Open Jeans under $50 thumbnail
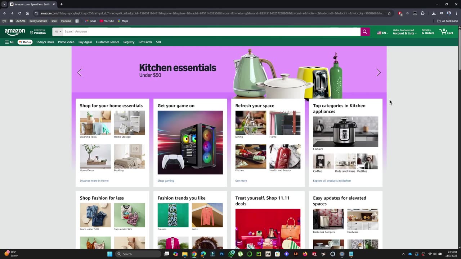 [95, 215]
